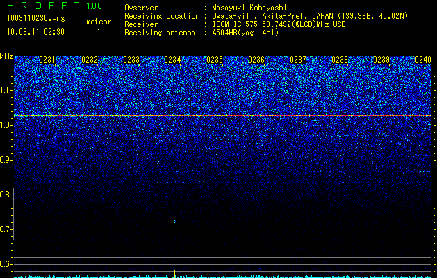Image resolution: width=437 pixels, height=278 pixels.
Task: Click the file name 1003110230.png
Action: tap(36, 19)
